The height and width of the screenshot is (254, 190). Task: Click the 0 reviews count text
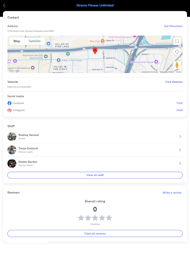95,224
